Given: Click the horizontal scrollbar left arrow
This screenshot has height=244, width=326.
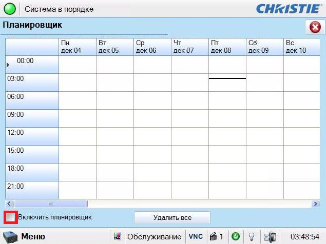Looking at the screenshot, I should coord(9,204).
